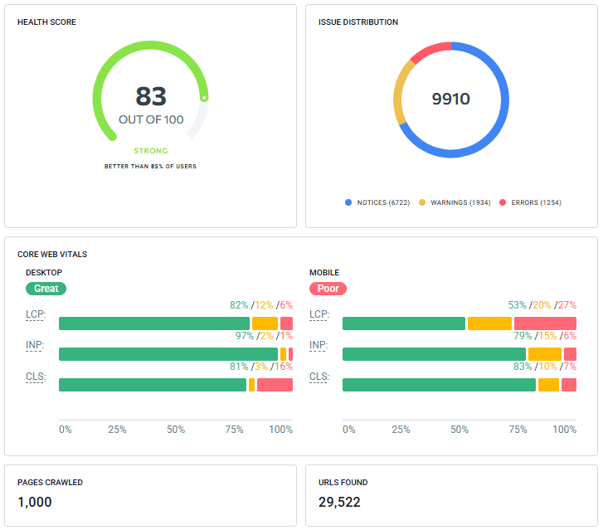Click the mobile LCP label

pos(319,314)
